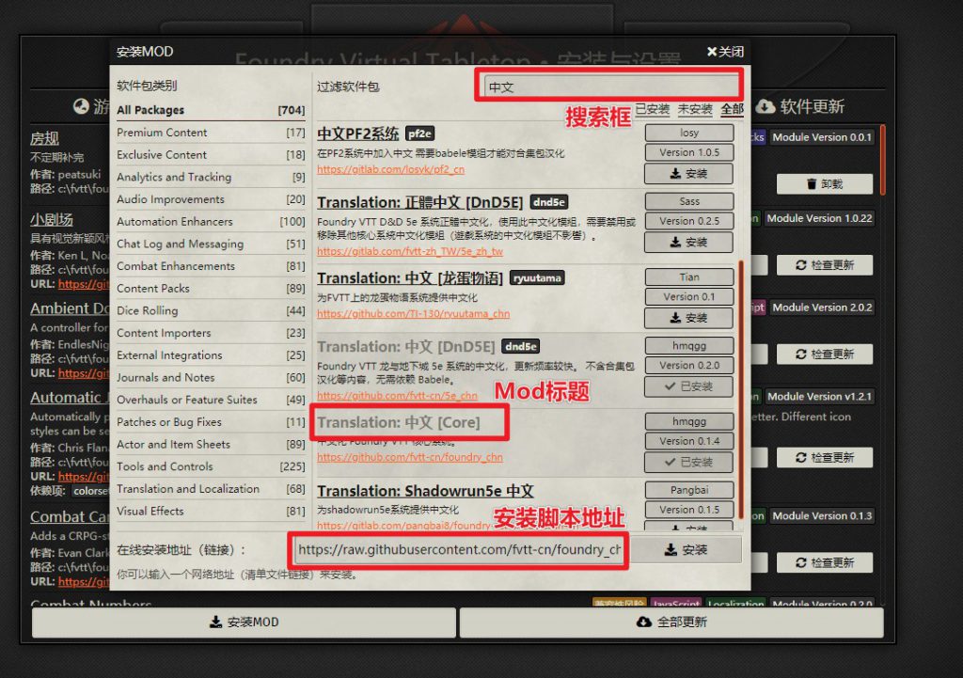This screenshot has height=678, width=963.
Task: Choose Journals and Notes category
Action: pos(211,377)
